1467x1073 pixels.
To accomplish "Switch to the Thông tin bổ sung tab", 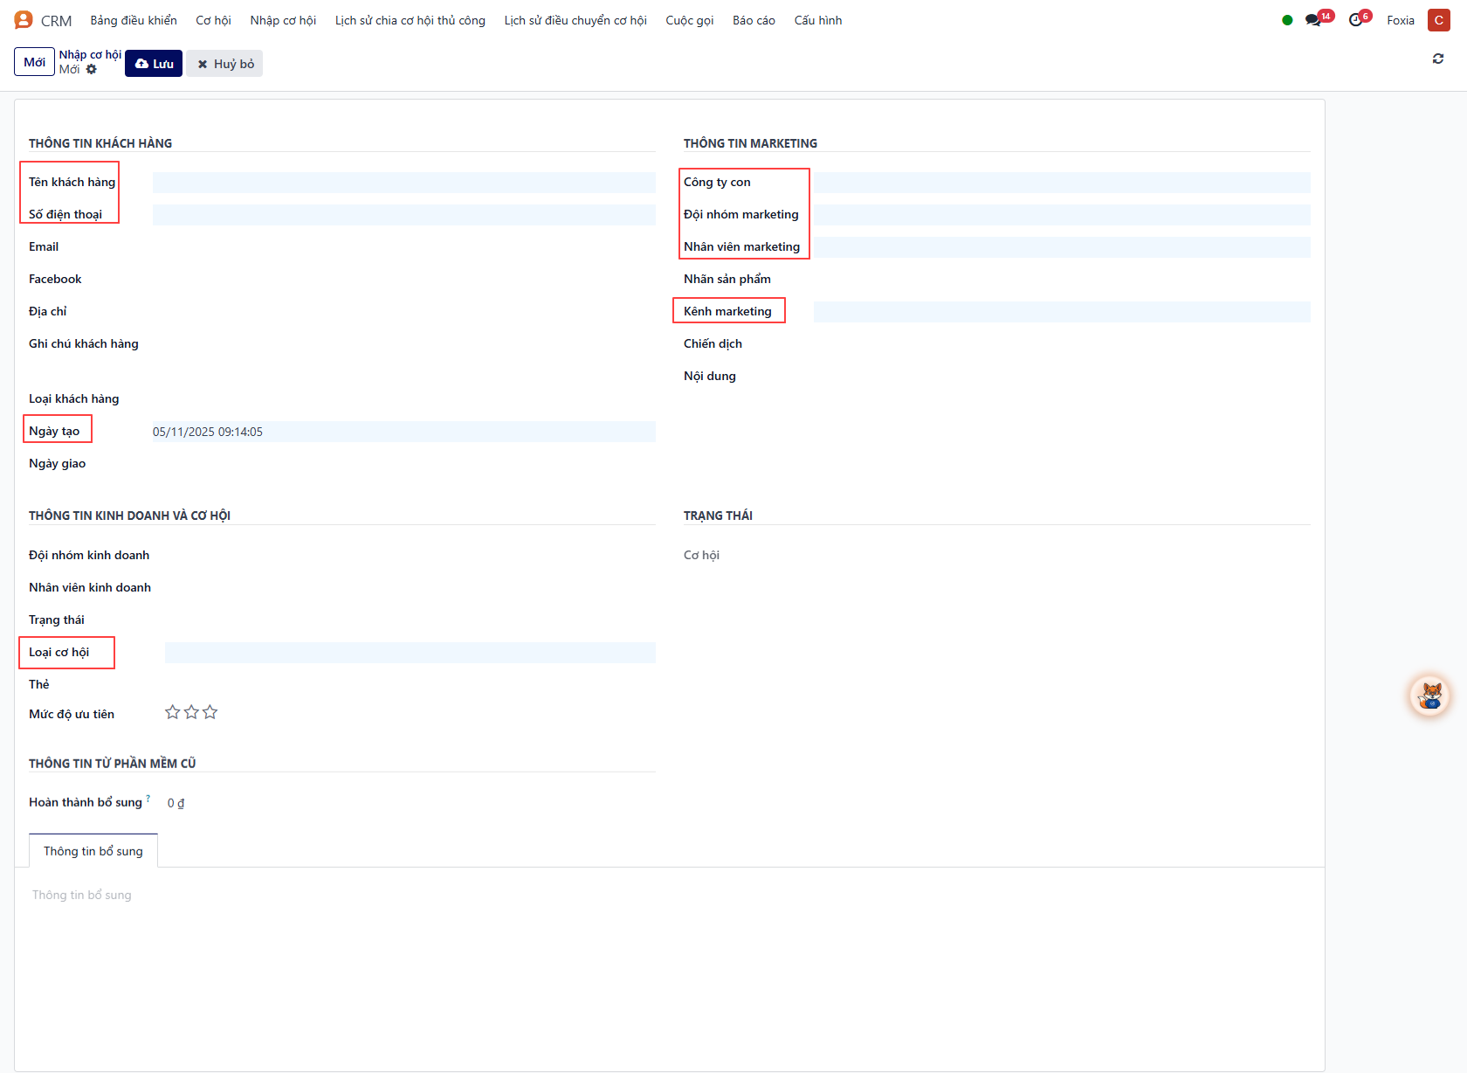I will coord(93,851).
